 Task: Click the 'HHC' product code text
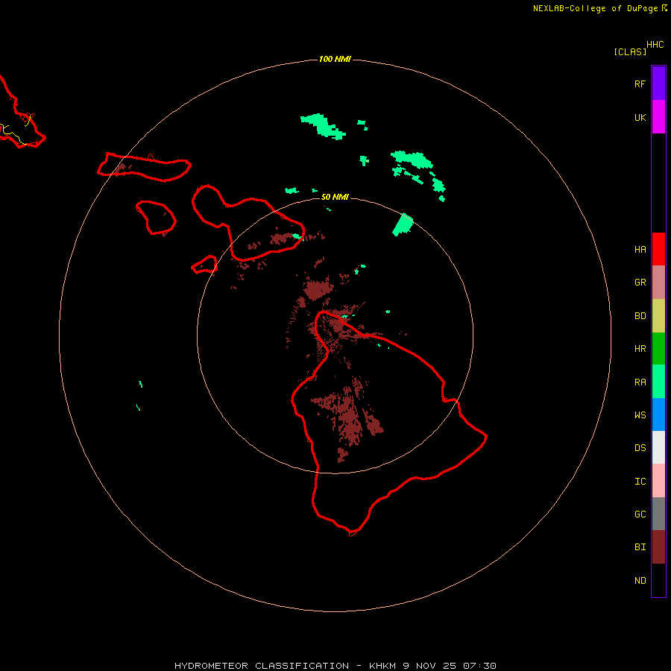(x=655, y=45)
